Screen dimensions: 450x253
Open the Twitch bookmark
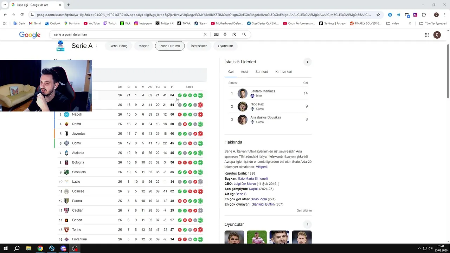[x=110, y=24]
